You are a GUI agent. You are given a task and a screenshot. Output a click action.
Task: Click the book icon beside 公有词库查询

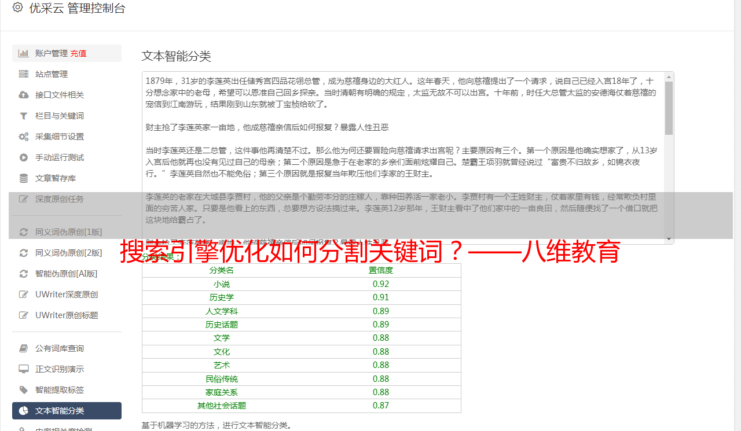click(x=24, y=348)
